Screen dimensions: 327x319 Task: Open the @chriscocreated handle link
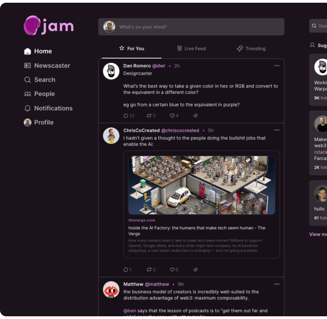(180, 130)
